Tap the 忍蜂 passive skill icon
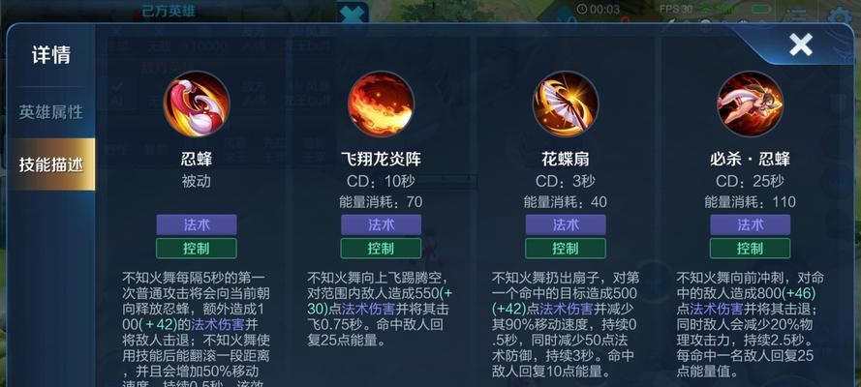This screenshot has height=387, width=861. click(x=197, y=104)
